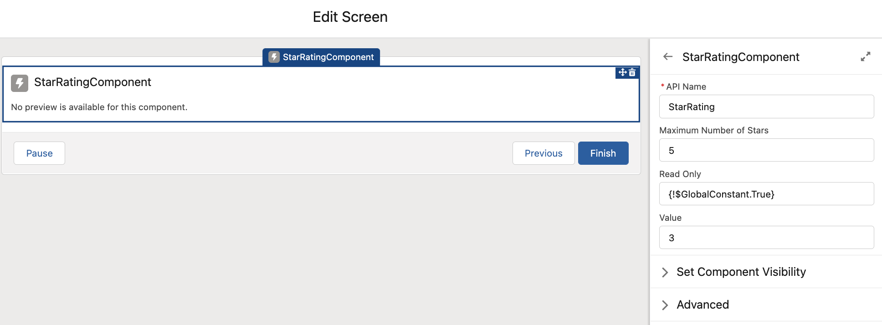The image size is (882, 325).
Task: Click the lightning bolt on the StarRatingComponent badge
Action: (274, 57)
